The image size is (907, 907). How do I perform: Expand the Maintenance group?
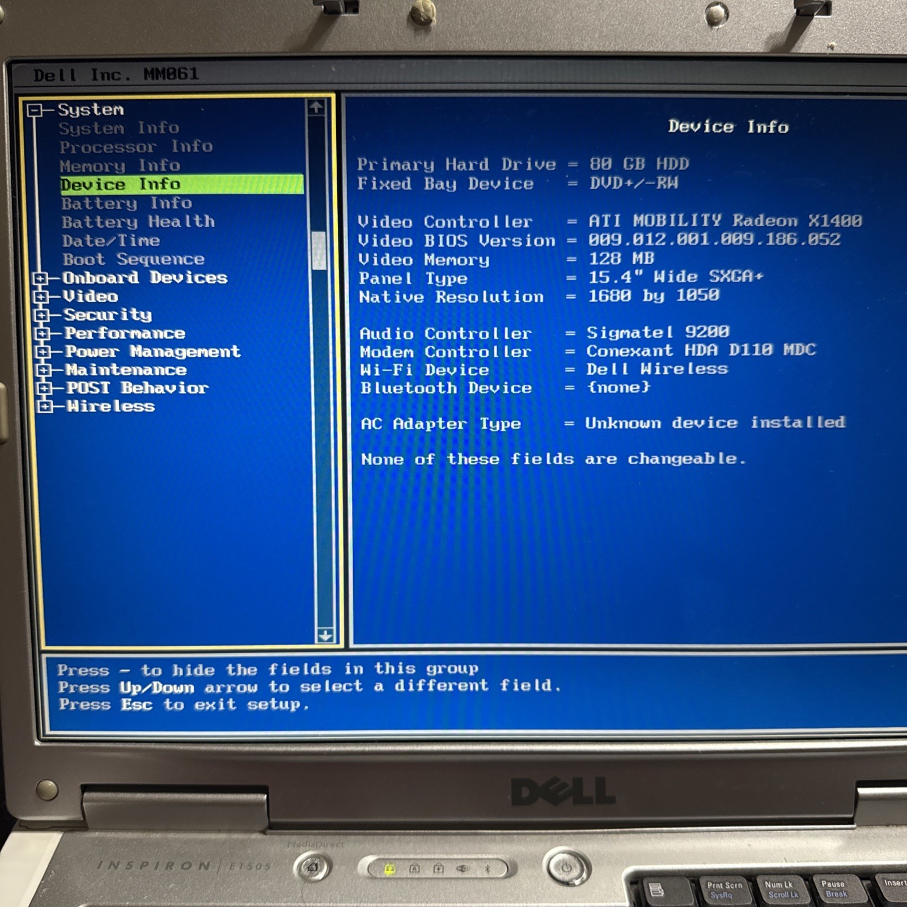43,370
